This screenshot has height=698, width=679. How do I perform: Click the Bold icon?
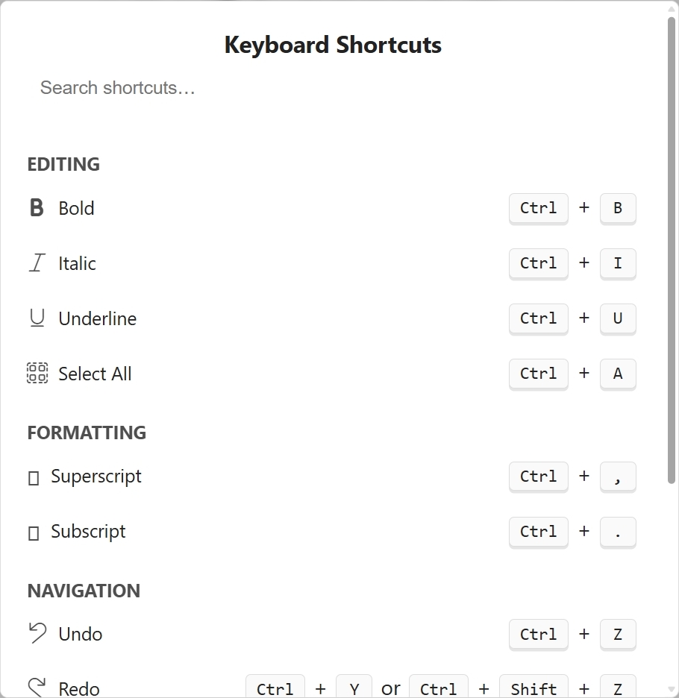[37, 208]
